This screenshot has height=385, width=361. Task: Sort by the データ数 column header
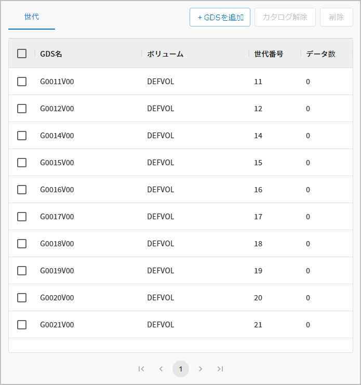(320, 54)
